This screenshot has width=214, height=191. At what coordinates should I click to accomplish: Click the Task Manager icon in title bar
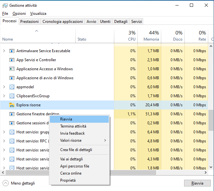click(x=5, y=5)
